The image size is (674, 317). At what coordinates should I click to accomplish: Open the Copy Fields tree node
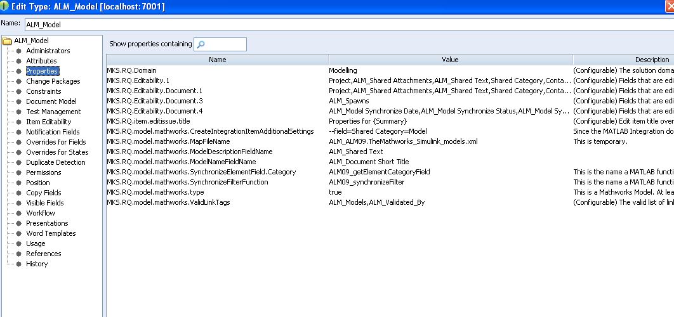[x=43, y=193]
